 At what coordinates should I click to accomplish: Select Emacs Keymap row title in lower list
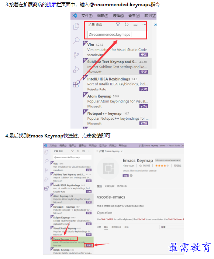(61, 239)
